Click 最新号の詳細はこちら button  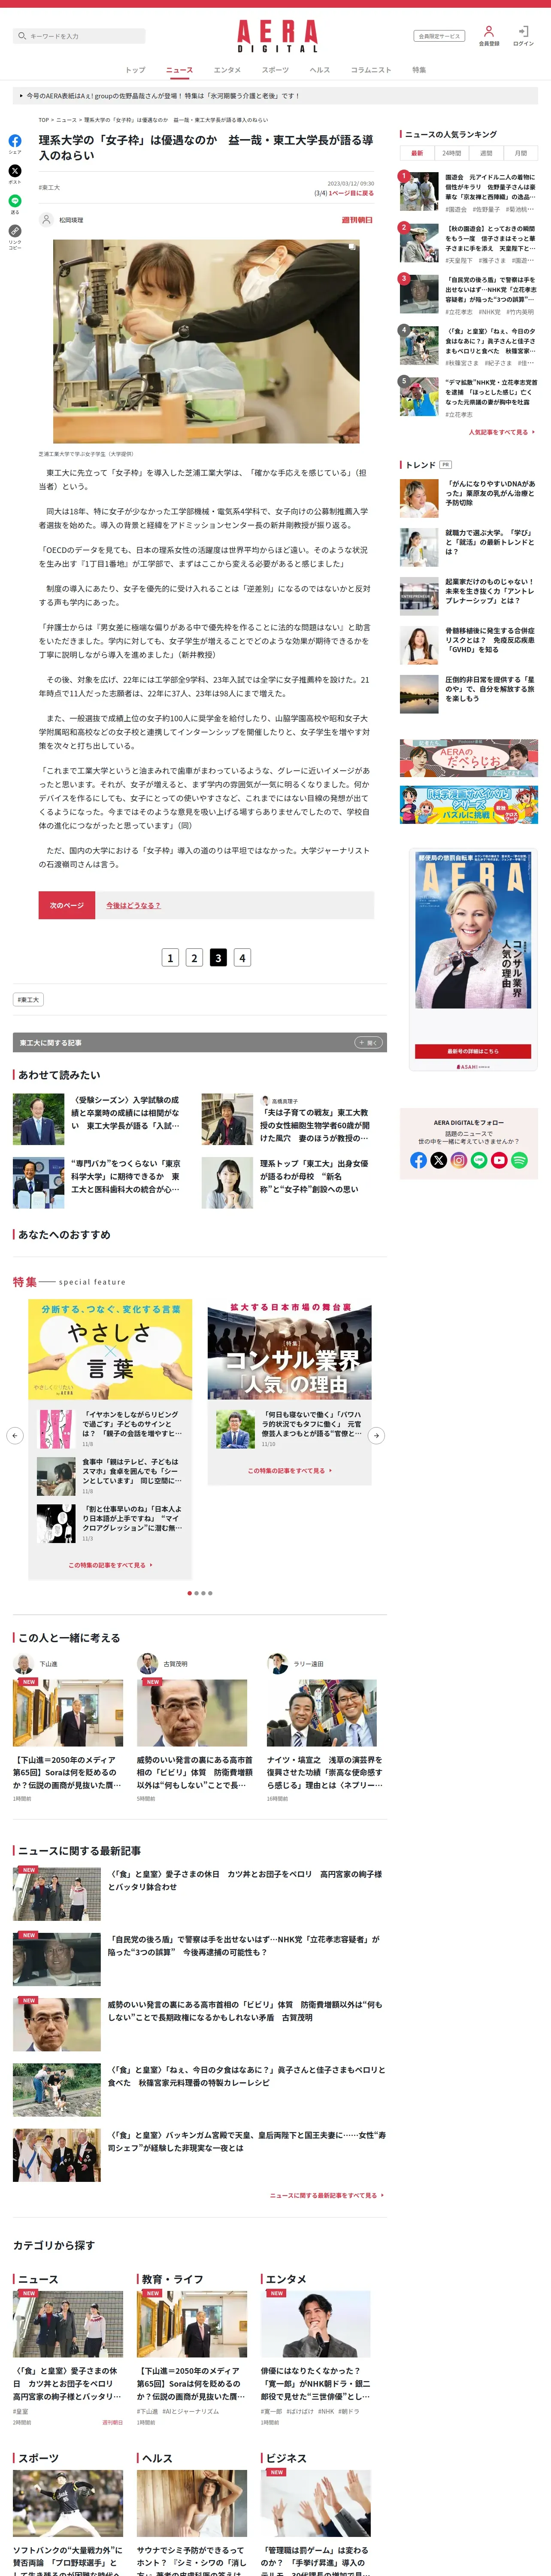[473, 1051]
